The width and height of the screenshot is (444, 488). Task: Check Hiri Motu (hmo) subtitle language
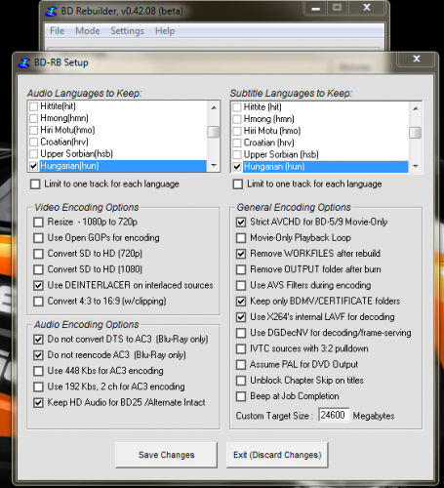tap(237, 131)
